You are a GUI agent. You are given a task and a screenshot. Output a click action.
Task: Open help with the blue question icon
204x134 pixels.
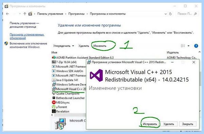point(196,46)
